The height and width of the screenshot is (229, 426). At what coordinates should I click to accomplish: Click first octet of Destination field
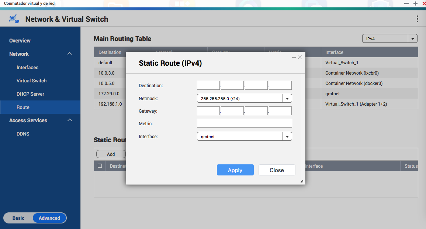tap(208, 86)
